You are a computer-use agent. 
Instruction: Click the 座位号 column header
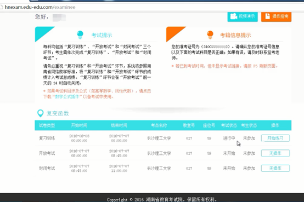209,125
